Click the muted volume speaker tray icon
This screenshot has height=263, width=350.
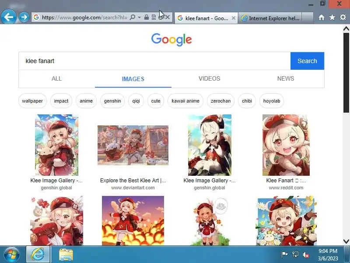click(x=305, y=255)
